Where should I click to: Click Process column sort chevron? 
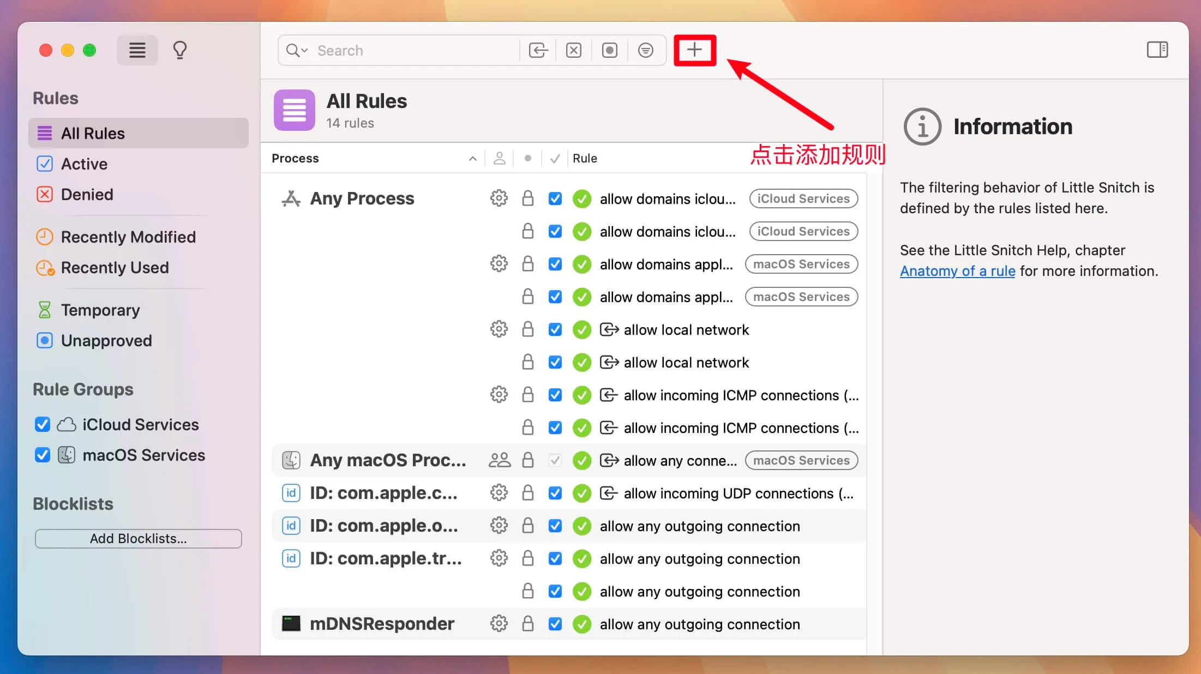(472, 159)
